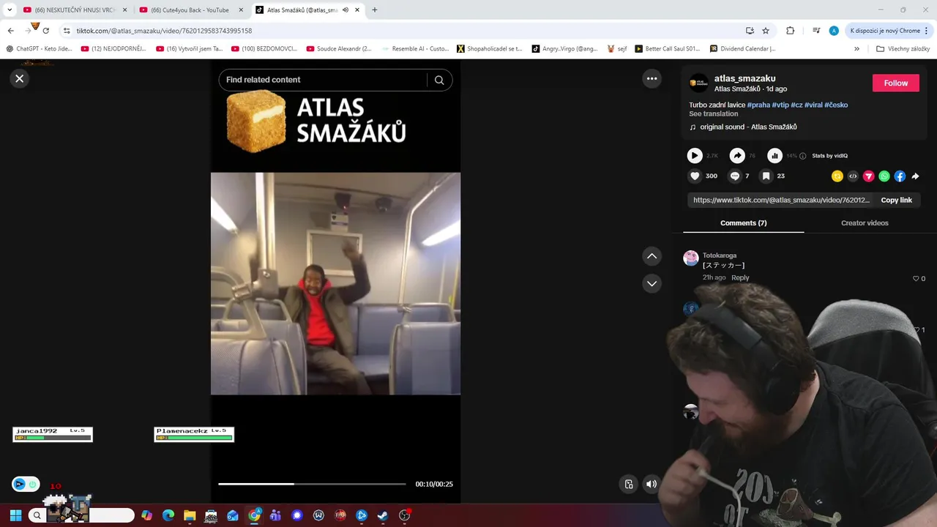Go to next video with down arrow
Image resolution: width=937 pixels, height=527 pixels.
coord(652,283)
